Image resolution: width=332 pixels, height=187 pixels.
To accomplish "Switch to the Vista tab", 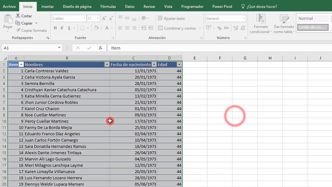I will click(168, 6).
